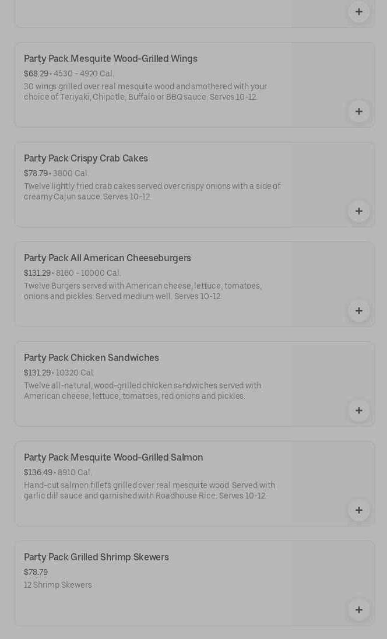Select Party Pack All American Cheeseburgers heading
The height and width of the screenshot is (639, 387).
[107, 258]
